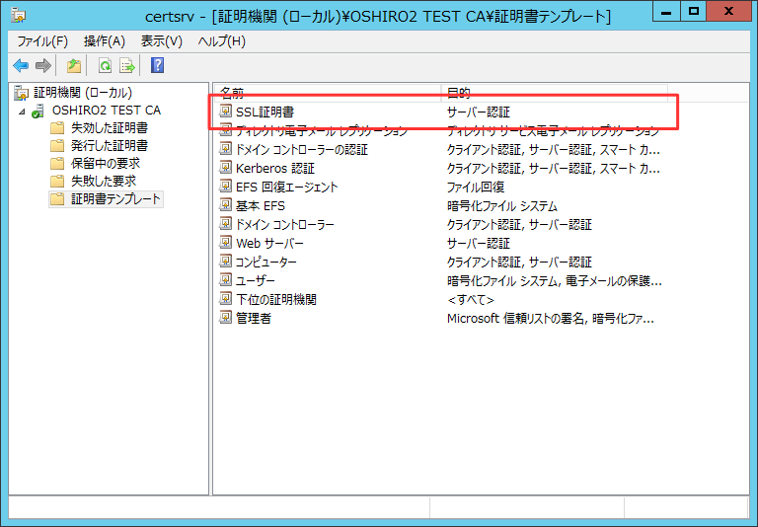Click the EFS 回復エージェント template icon
Screen dimensions: 758x527
coord(225,187)
